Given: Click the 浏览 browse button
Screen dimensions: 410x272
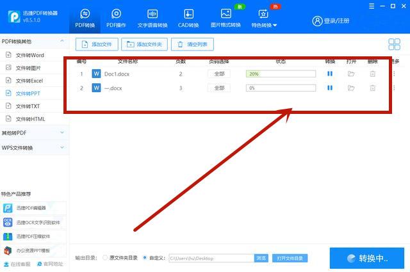Looking at the screenshot, I should 261,258.
